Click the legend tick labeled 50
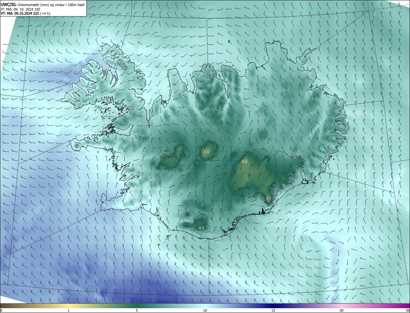Screen dimensions: 410x313 tap(408, 310)
